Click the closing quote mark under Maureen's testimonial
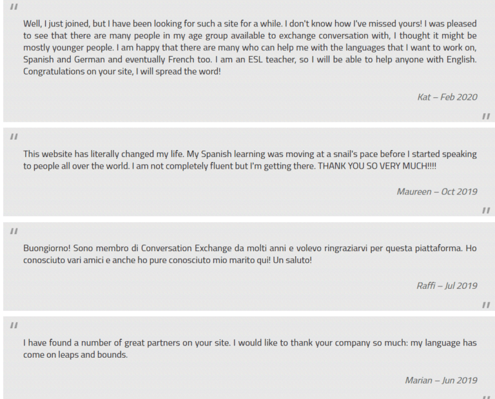This screenshot has height=399, width=495. pos(486,210)
